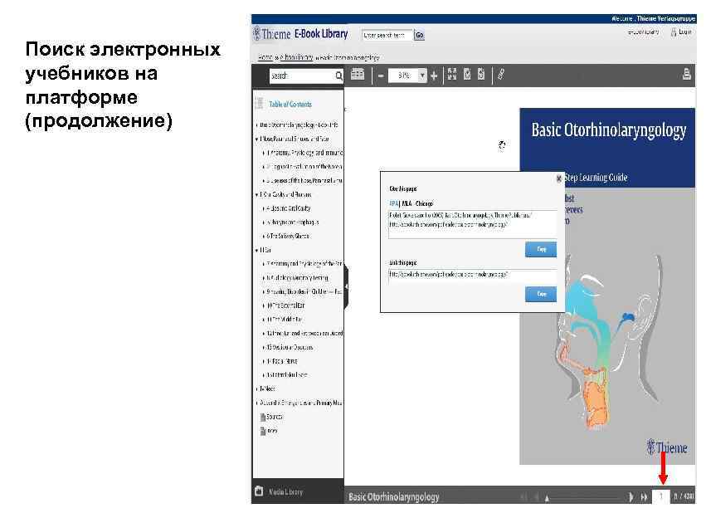The height and width of the screenshot is (518, 706).
Task: Collapse the III Ear section
Action: [x=256, y=251]
